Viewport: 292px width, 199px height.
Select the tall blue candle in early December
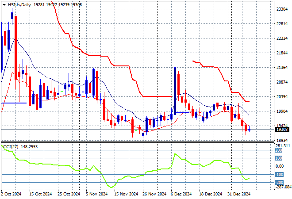tap(175, 90)
